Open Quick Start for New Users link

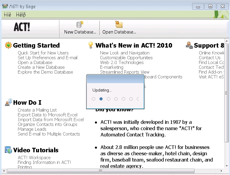coord(43,53)
